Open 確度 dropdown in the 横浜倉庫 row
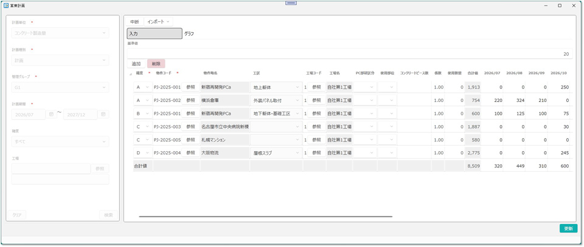The width and height of the screenshot is (584, 247). click(x=142, y=100)
